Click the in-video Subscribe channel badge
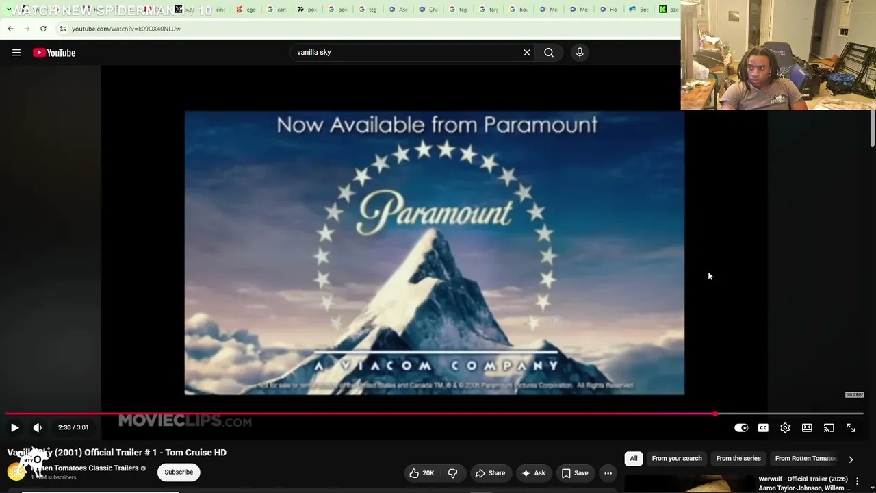Viewport: 876px width, 493px height. coord(854,395)
